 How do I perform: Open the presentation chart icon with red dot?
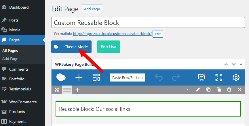click(x=202, y=77)
